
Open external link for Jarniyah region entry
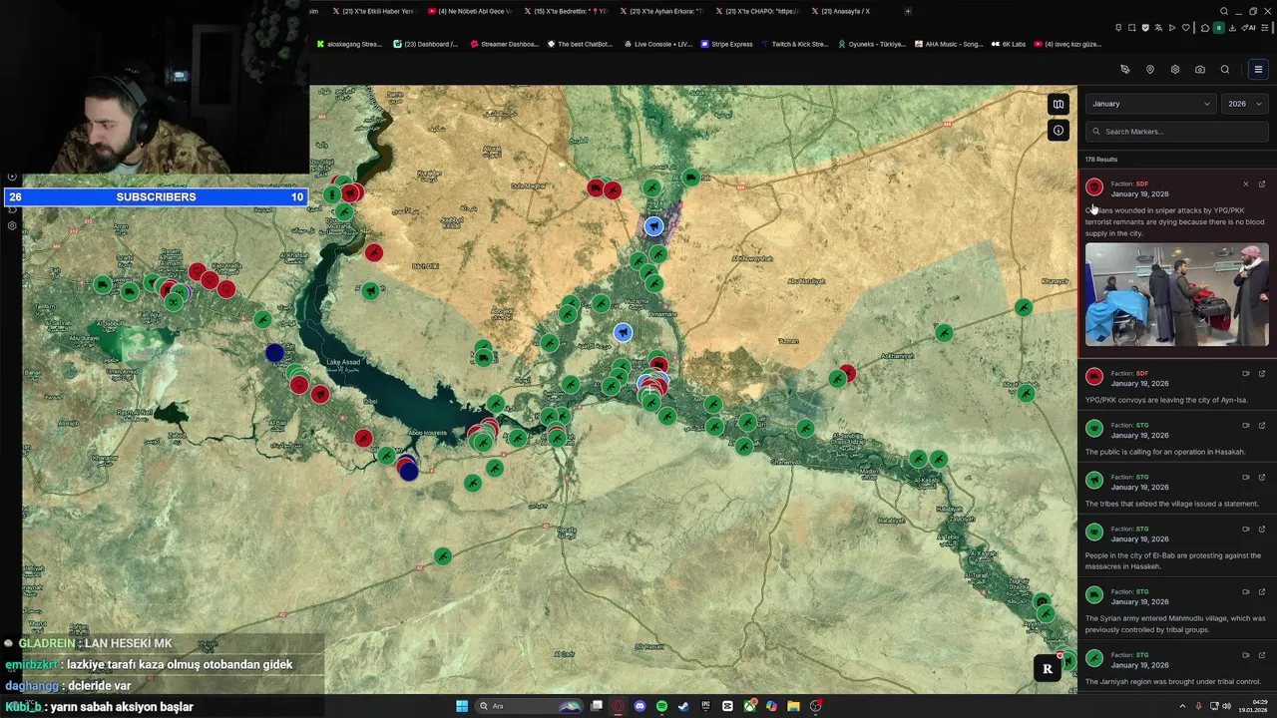tap(1261, 655)
